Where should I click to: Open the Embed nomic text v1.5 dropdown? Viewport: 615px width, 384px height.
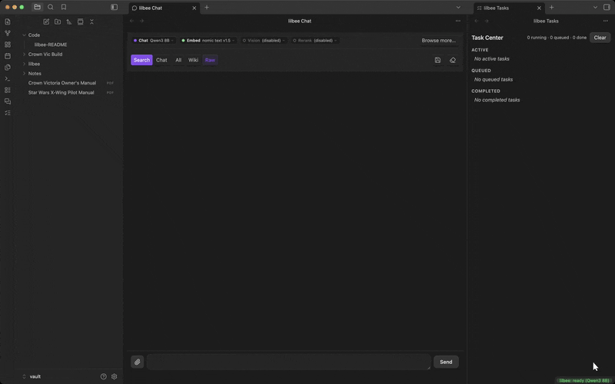click(208, 41)
